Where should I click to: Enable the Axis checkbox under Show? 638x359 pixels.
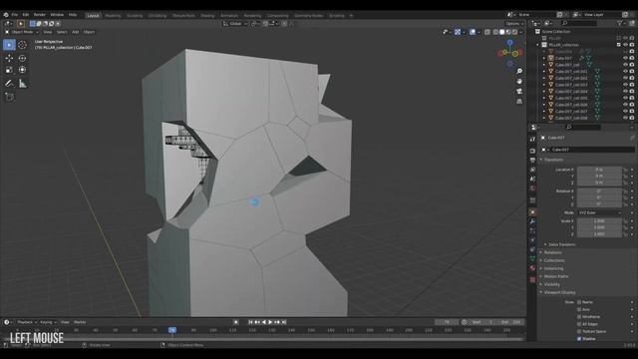coord(579,310)
